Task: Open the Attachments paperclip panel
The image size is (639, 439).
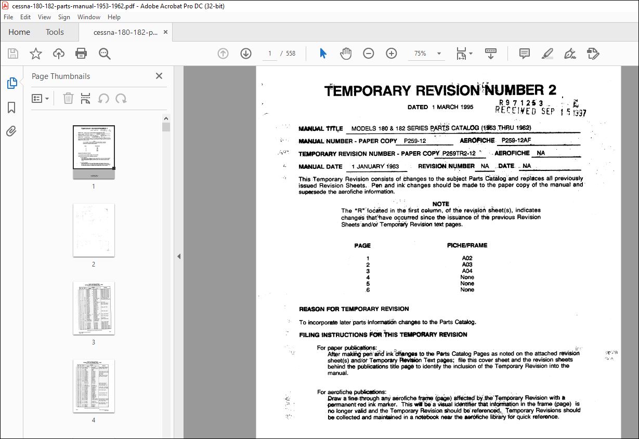Action: coord(11,131)
